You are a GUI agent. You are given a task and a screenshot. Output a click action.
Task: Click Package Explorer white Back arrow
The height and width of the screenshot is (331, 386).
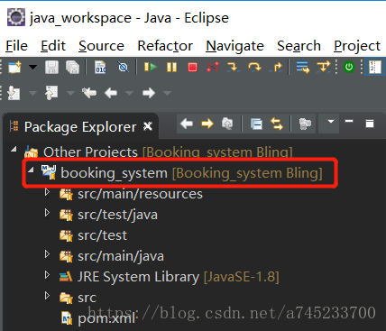click(187, 124)
